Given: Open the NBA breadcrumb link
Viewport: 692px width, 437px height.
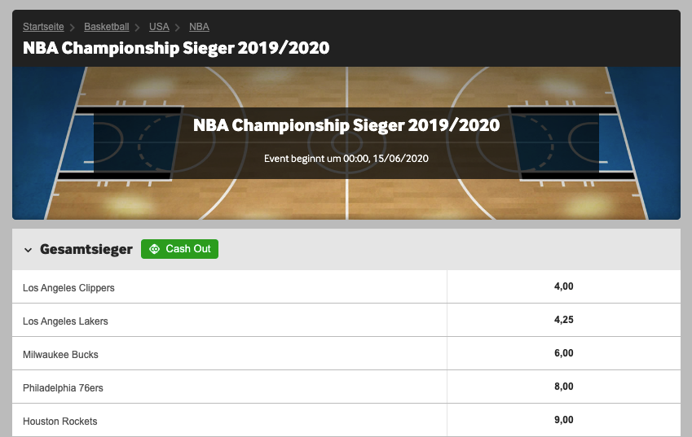Looking at the screenshot, I should point(199,27).
